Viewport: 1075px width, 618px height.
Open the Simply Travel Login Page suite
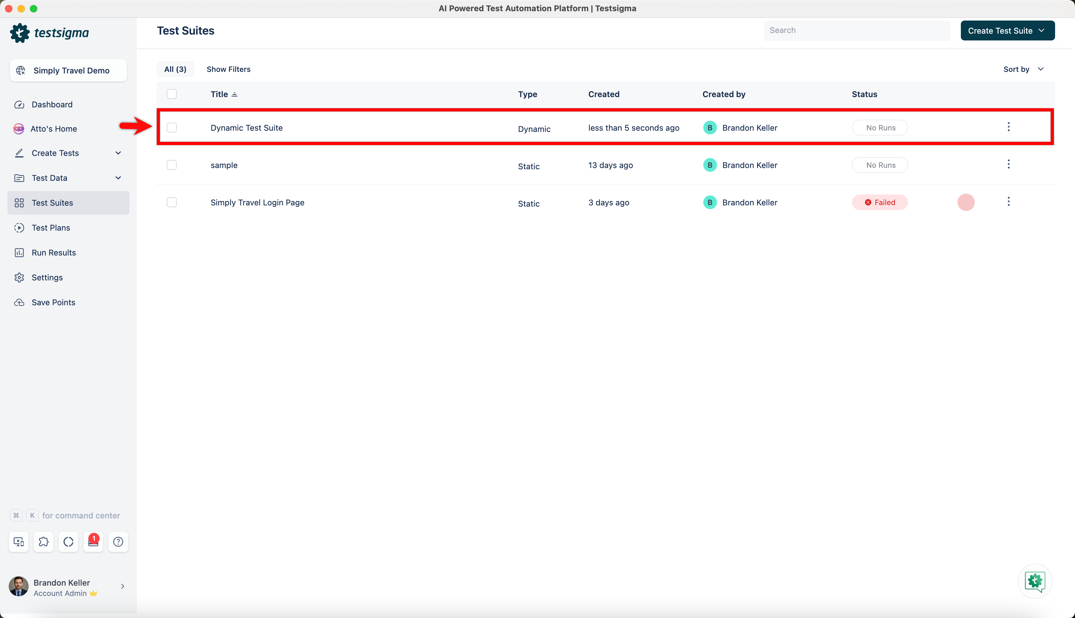click(x=257, y=203)
